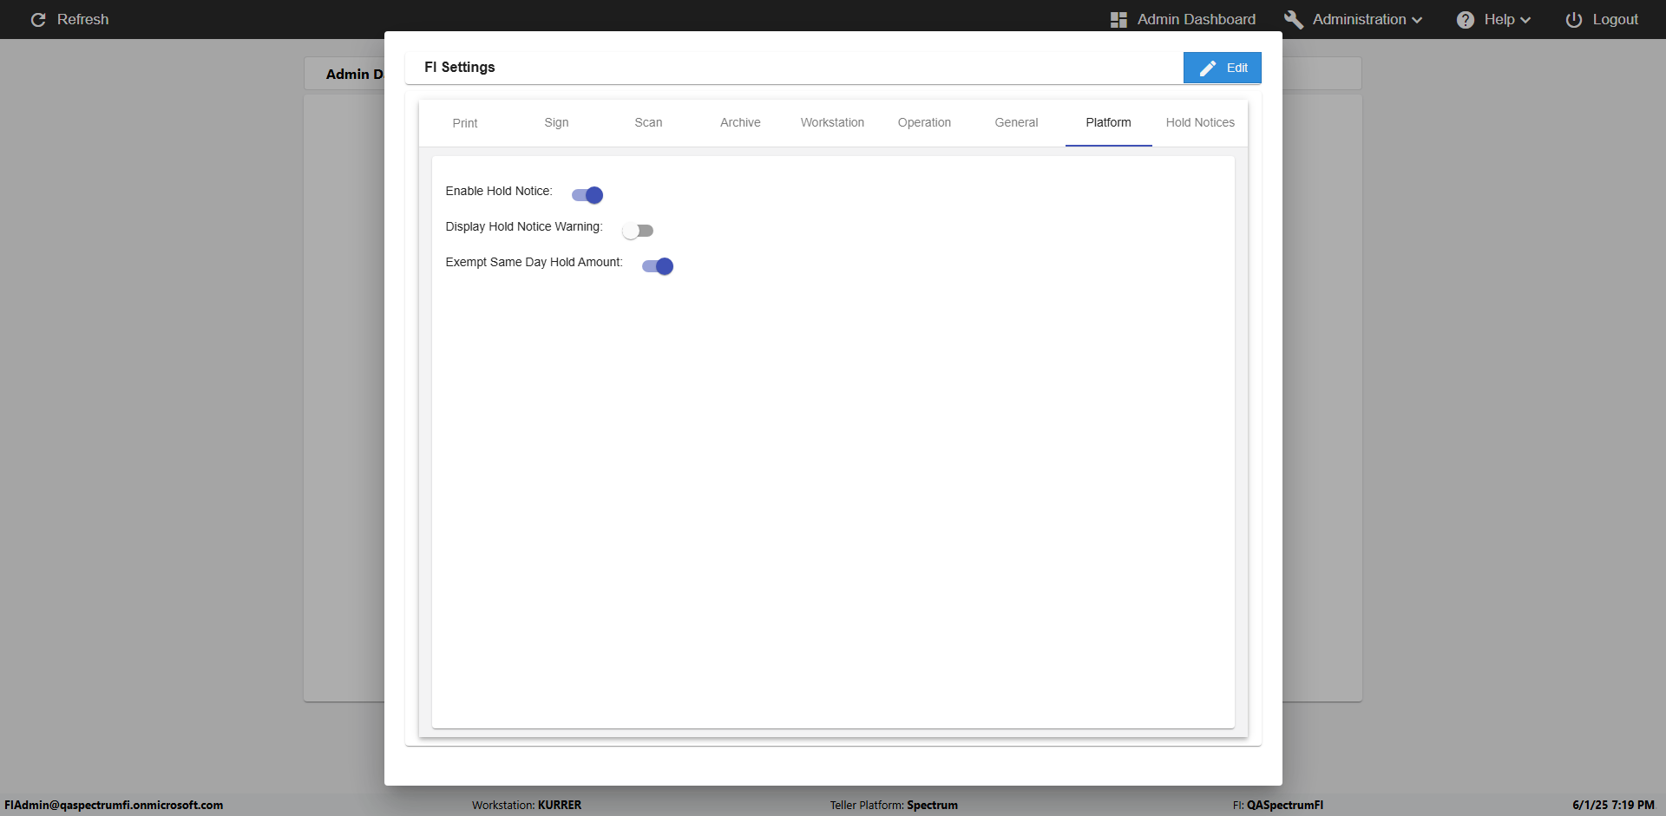This screenshot has width=1666, height=816.
Task: Click the active Platform tab
Action: [1108, 123]
